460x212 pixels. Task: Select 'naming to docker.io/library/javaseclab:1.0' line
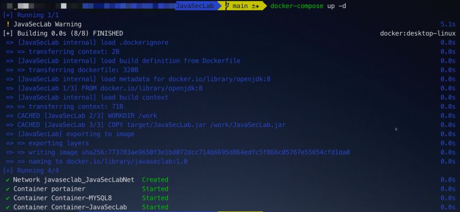97,161
